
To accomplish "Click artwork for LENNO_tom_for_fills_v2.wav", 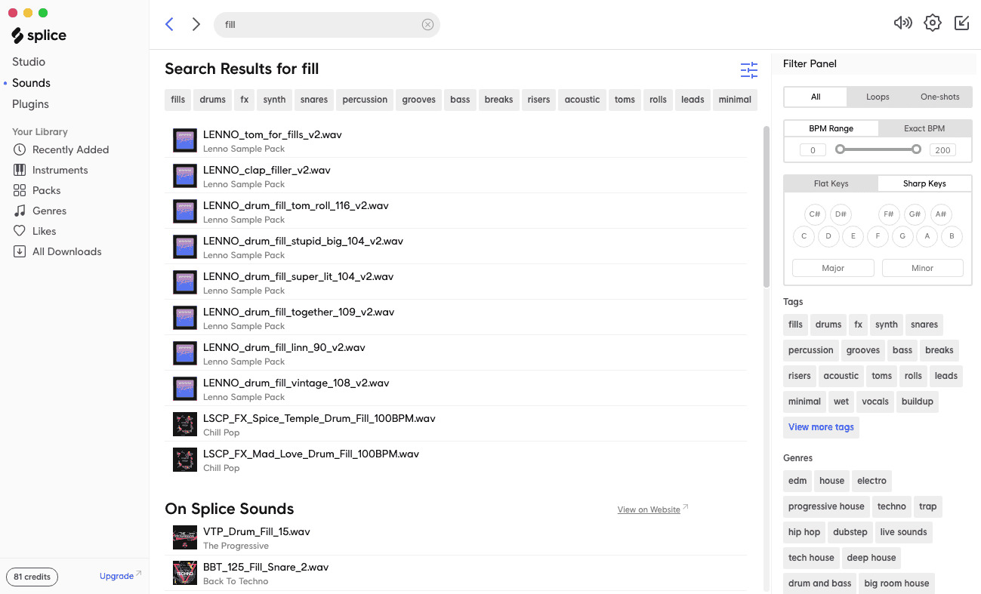I will click(185, 140).
